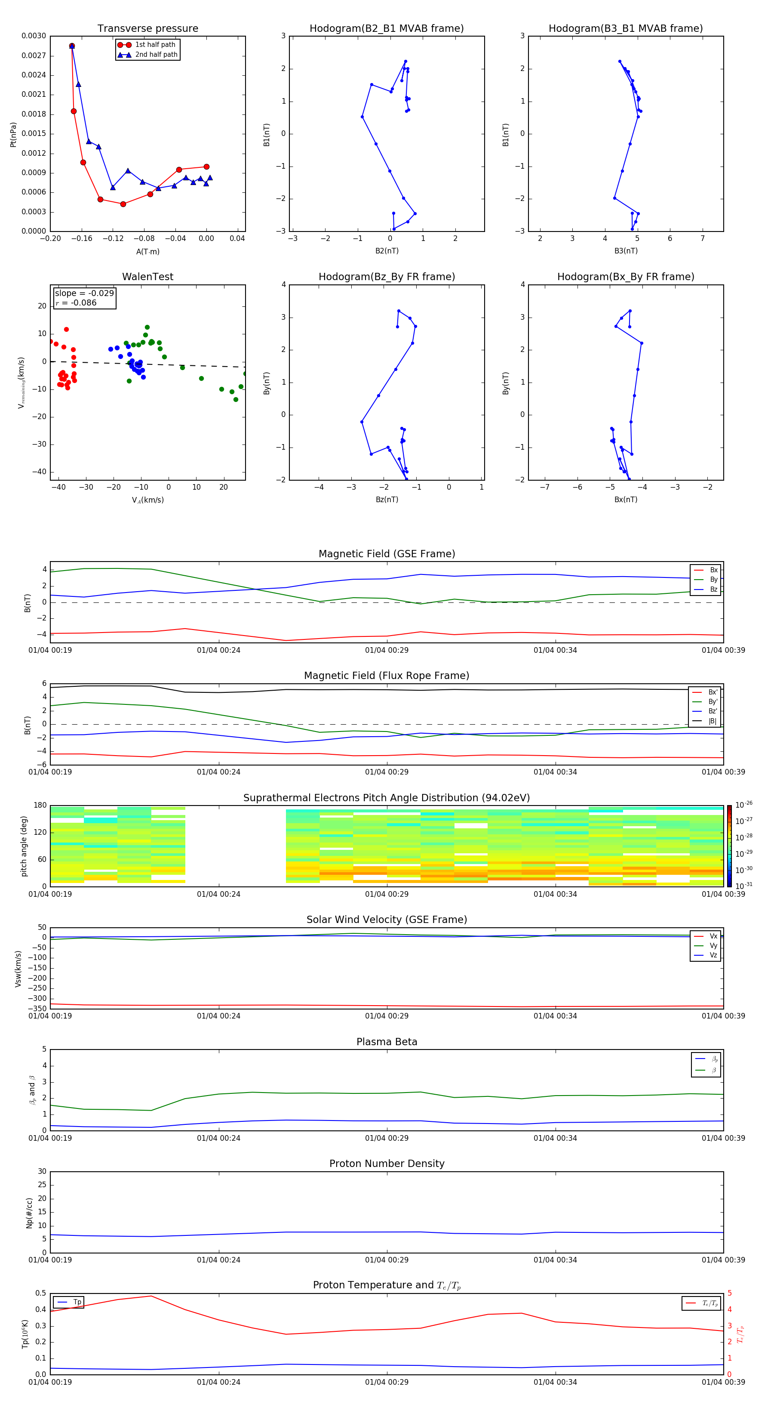Select the "Hodogram(B2_B1 MVAB frame)" title
Image resolution: width=774 pixels, height=1420 pixels.
point(387,29)
